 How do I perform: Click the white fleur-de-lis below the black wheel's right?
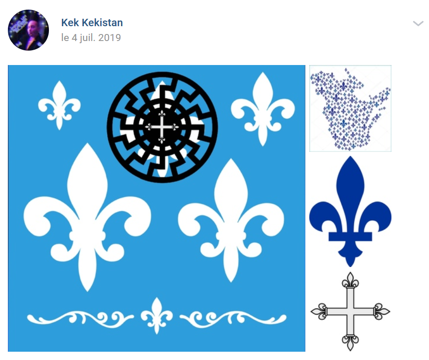[231, 220]
